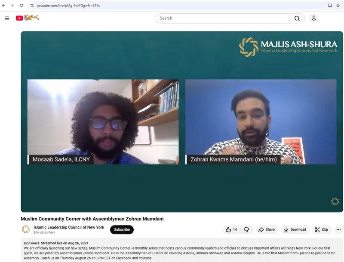Image resolution: width=344 pixels, height=262 pixels.
Task: Bookmark this page with star icon
Action: click(338, 6)
